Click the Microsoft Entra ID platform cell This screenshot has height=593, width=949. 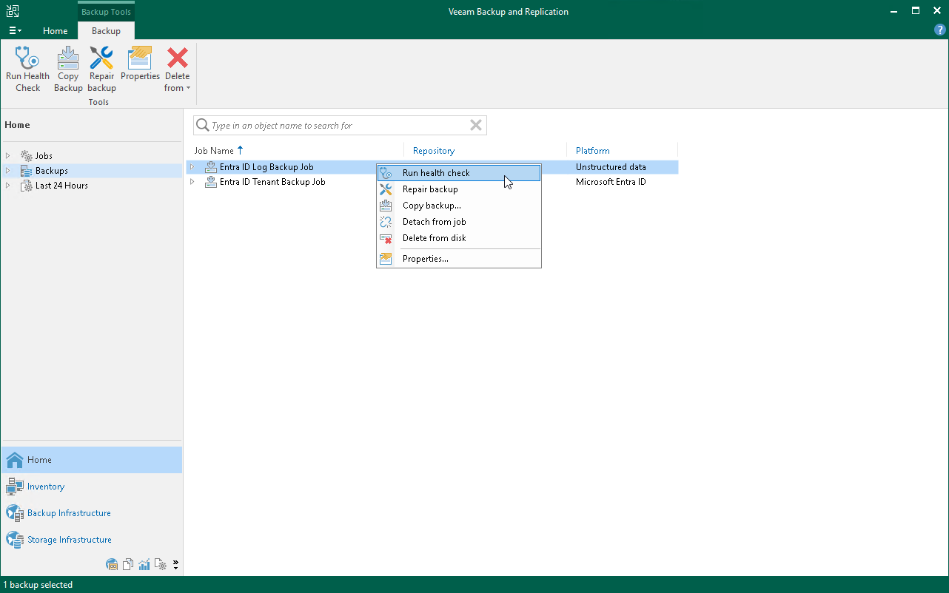(611, 182)
